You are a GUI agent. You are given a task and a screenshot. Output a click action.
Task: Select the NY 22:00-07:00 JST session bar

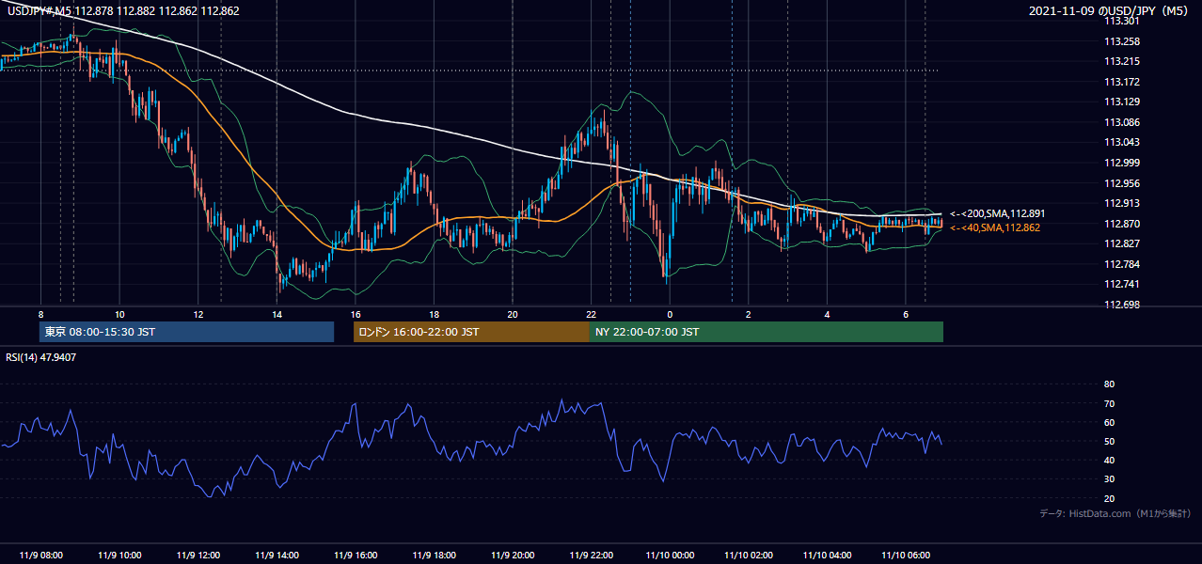766,332
